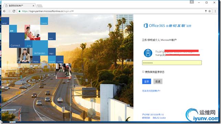The image size is (221, 124).
Task: Bookmark the page with the star icon
Action: pos(210,11)
